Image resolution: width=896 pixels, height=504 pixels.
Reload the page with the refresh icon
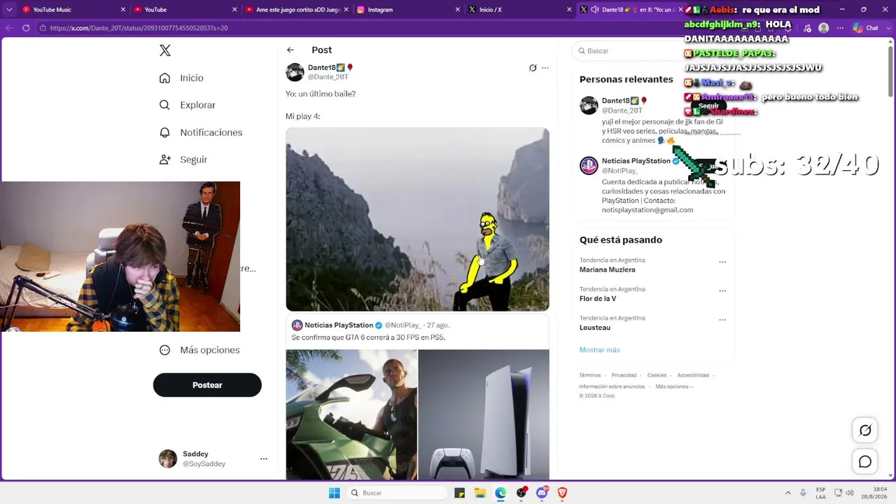26,28
